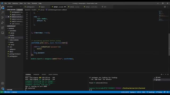This screenshot has width=170, height=95.
Task: Open the Source Control view
Action: [x=2, y=17]
